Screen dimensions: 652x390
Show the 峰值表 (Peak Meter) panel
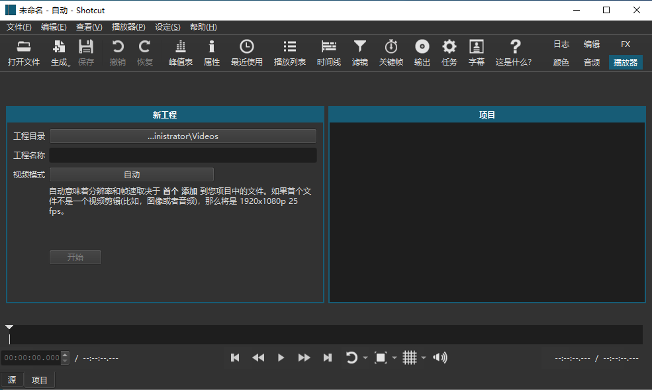point(181,53)
